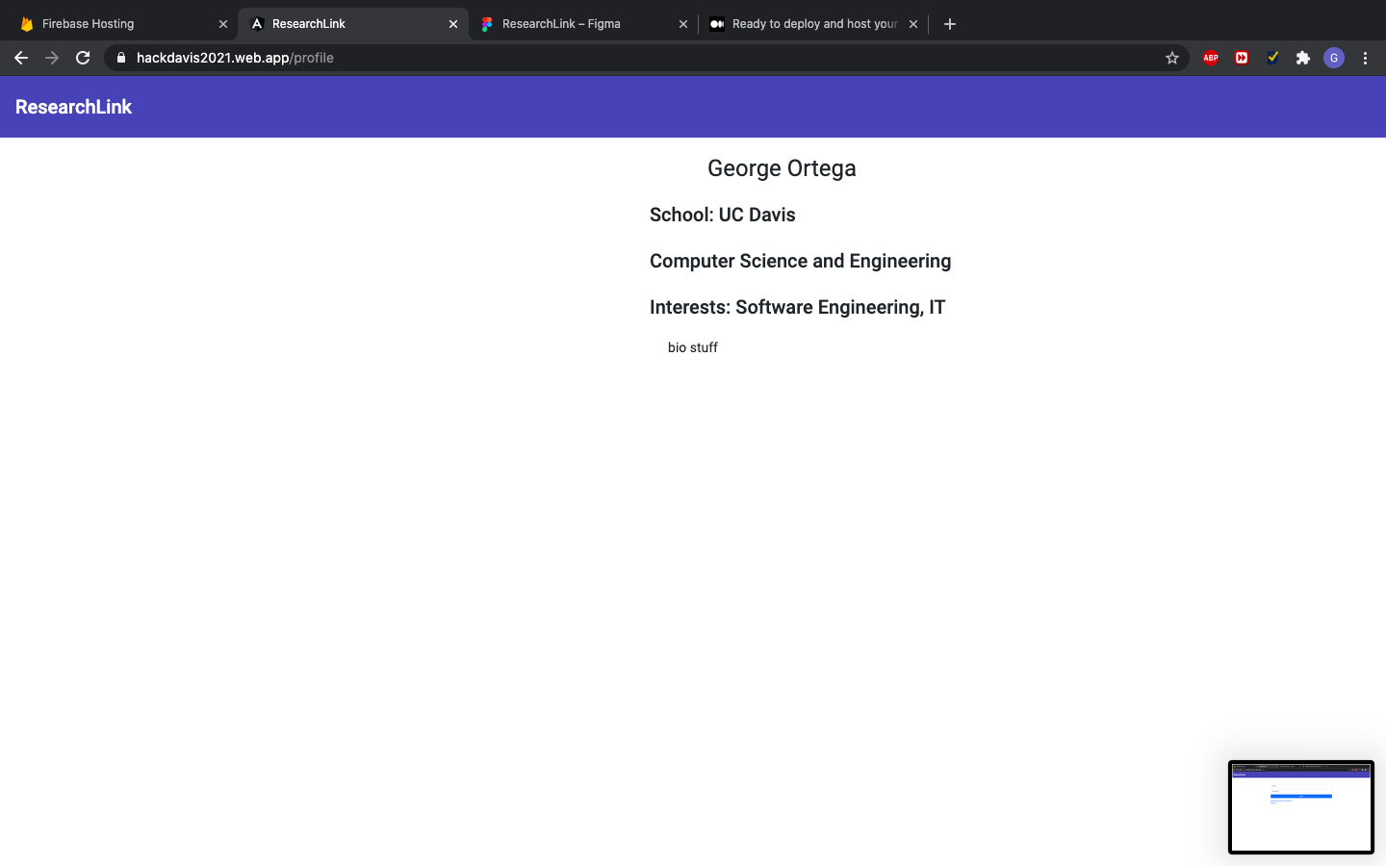Click the ResearchLink header logo
Image resolution: width=1386 pixels, height=866 pixels.
pyautogui.click(x=73, y=107)
